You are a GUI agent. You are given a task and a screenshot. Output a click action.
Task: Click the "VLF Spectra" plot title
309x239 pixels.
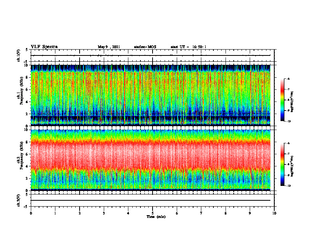point(44,47)
